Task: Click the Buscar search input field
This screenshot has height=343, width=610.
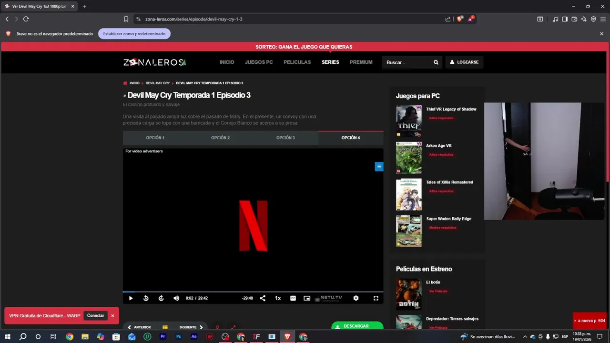Action: click(x=407, y=62)
